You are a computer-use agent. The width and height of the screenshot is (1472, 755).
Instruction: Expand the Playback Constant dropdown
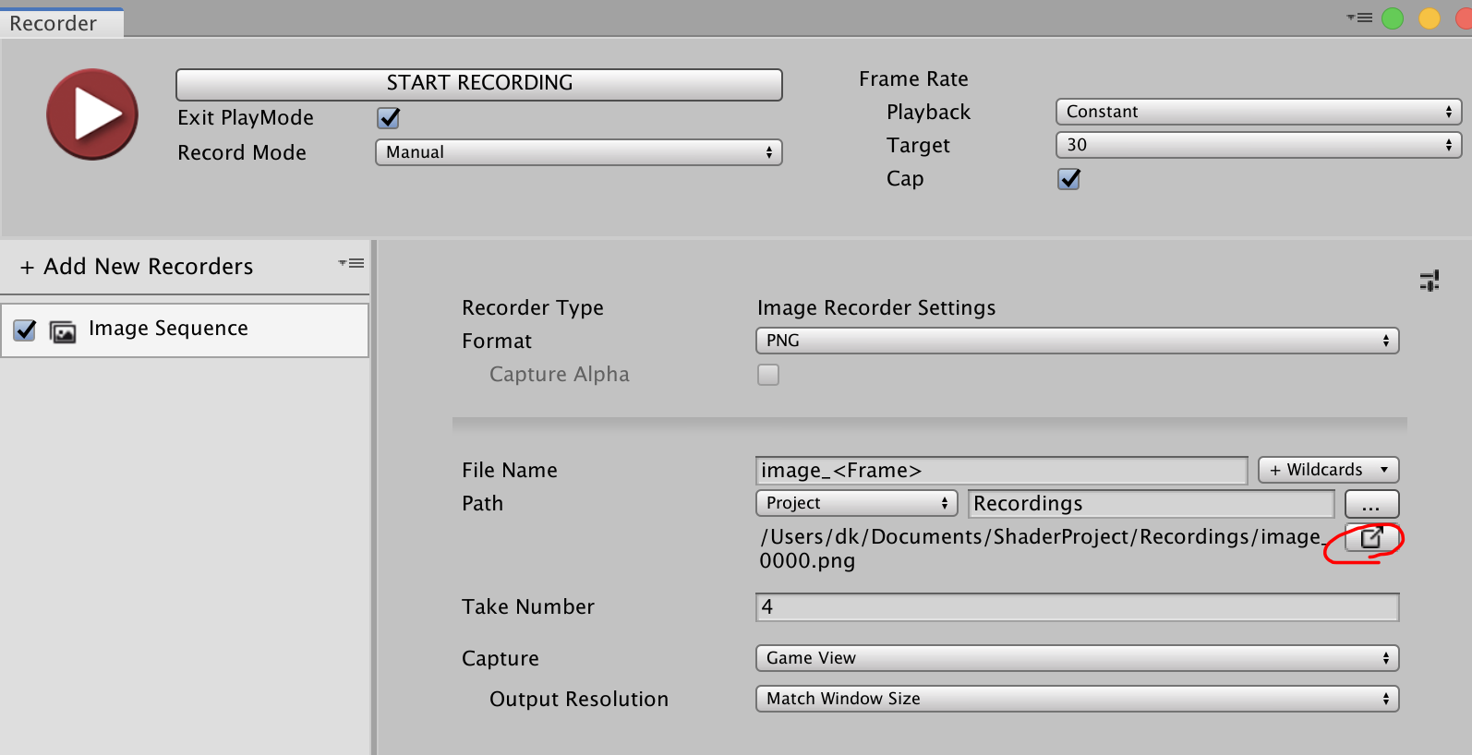point(1258,112)
